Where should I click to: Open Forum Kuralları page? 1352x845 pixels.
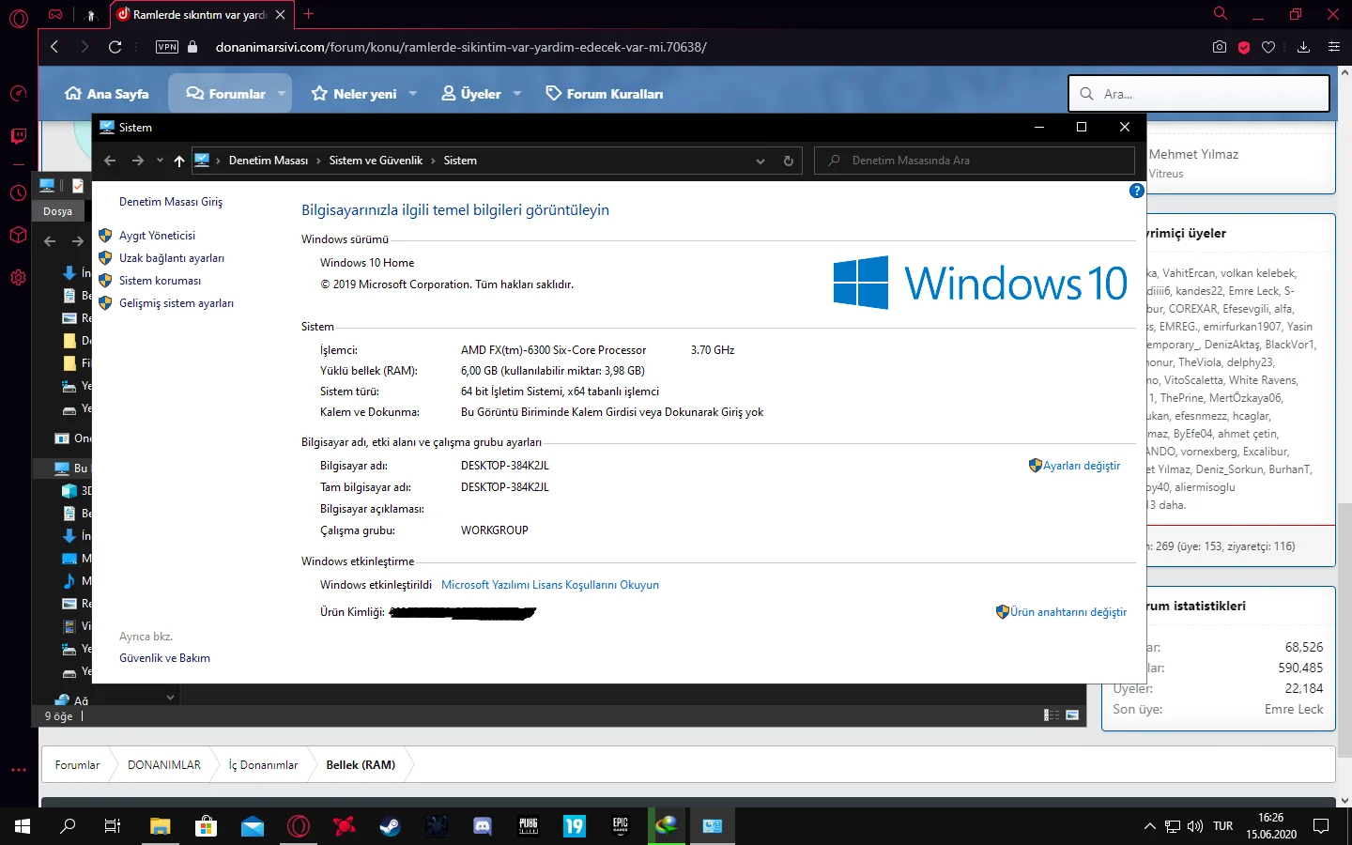(x=605, y=94)
